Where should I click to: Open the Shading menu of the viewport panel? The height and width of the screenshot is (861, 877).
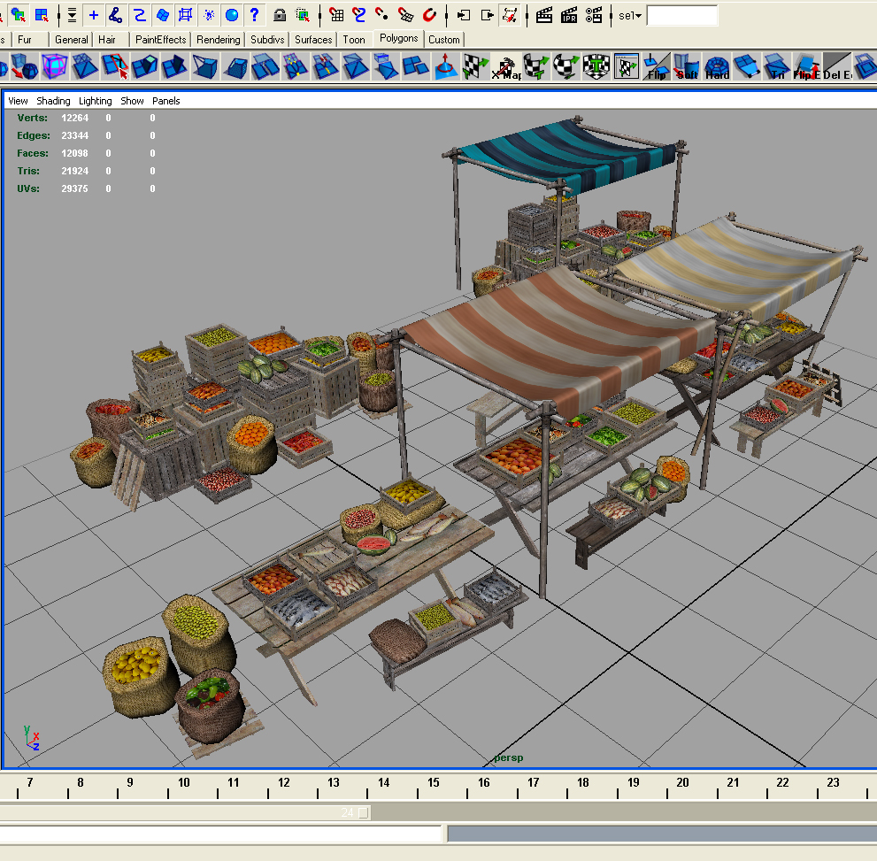(x=53, y=101)
